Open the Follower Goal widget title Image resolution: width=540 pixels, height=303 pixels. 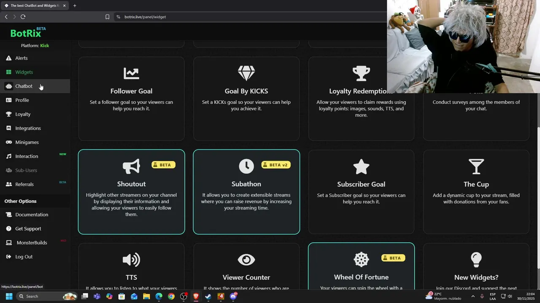click(x=131, y=91)
